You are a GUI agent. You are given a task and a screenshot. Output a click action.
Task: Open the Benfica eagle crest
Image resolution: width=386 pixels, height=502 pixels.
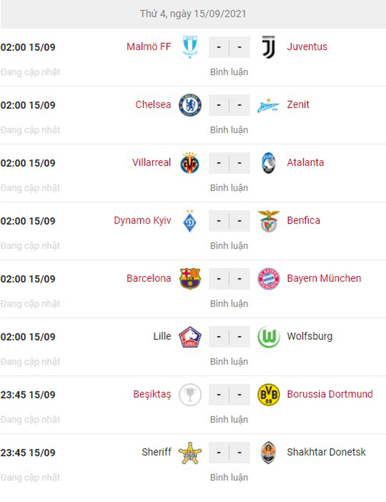point(268,221)
